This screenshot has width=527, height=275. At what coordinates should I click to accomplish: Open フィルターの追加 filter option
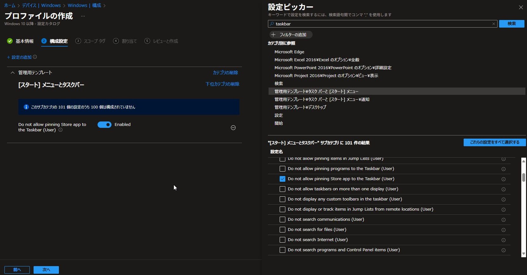pyautogui.click(x=291, y=35)
